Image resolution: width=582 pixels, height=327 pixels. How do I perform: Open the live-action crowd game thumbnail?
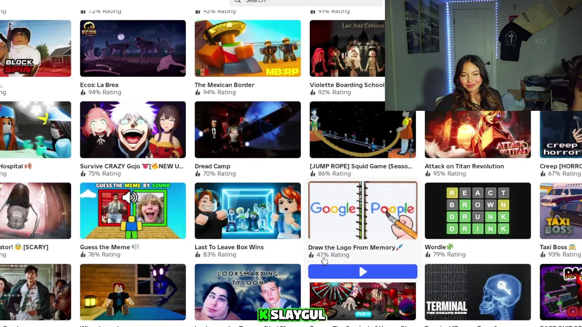click(x=35, y=292)
